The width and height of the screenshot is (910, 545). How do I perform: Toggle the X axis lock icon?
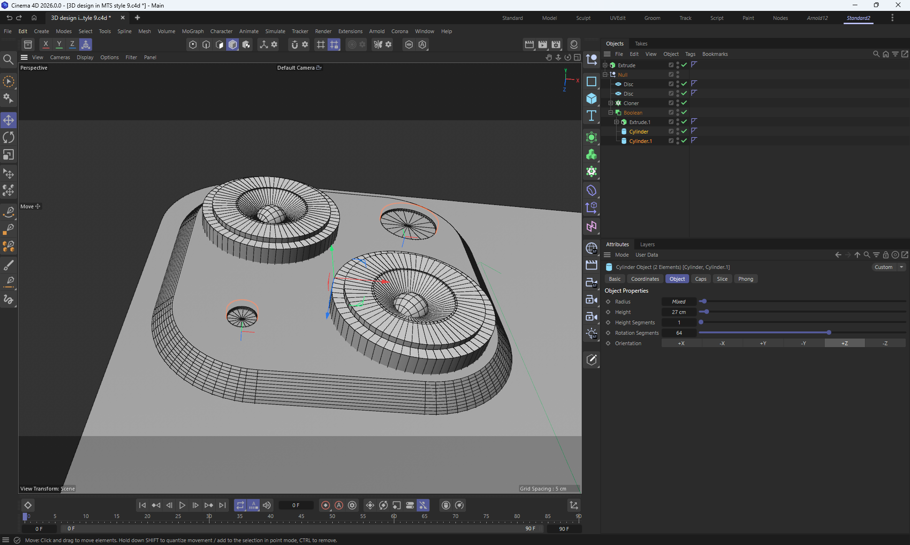45,45
